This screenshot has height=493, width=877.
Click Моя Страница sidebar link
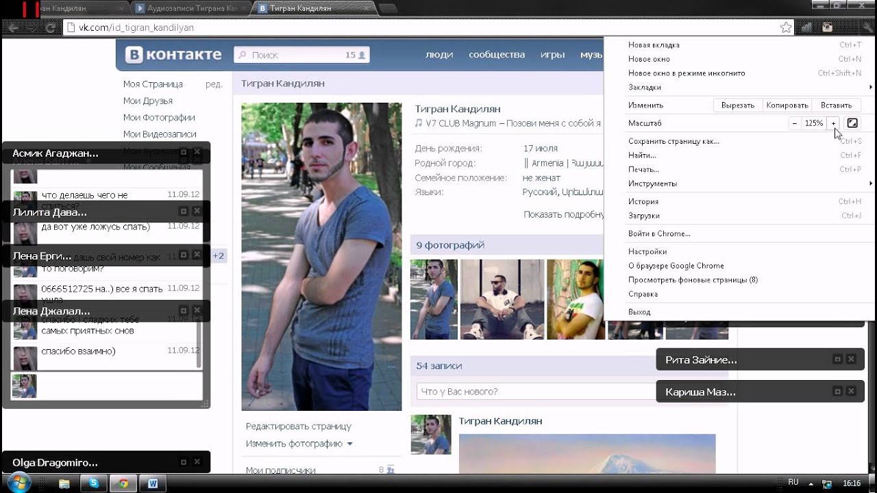click(153, 84)
